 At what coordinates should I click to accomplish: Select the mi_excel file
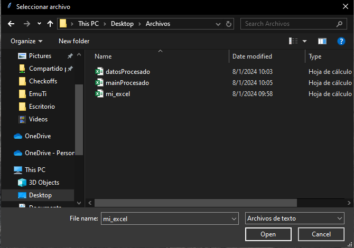pyautogui.click(x=118, y=94)
